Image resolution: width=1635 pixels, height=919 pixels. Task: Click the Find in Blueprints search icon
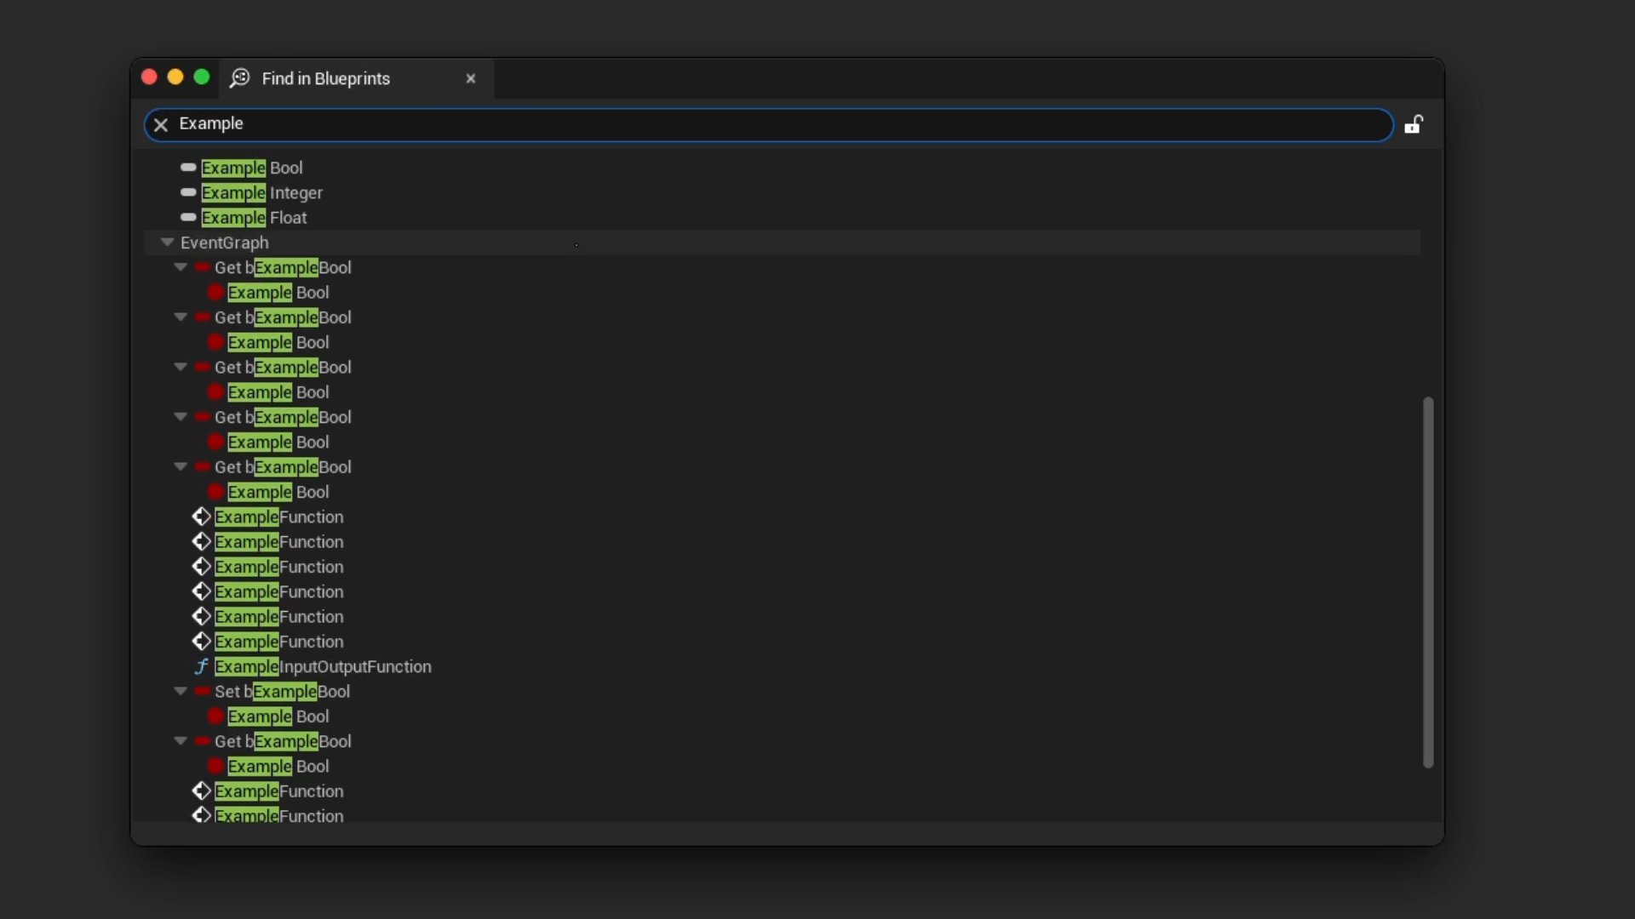tap(240, 78)
